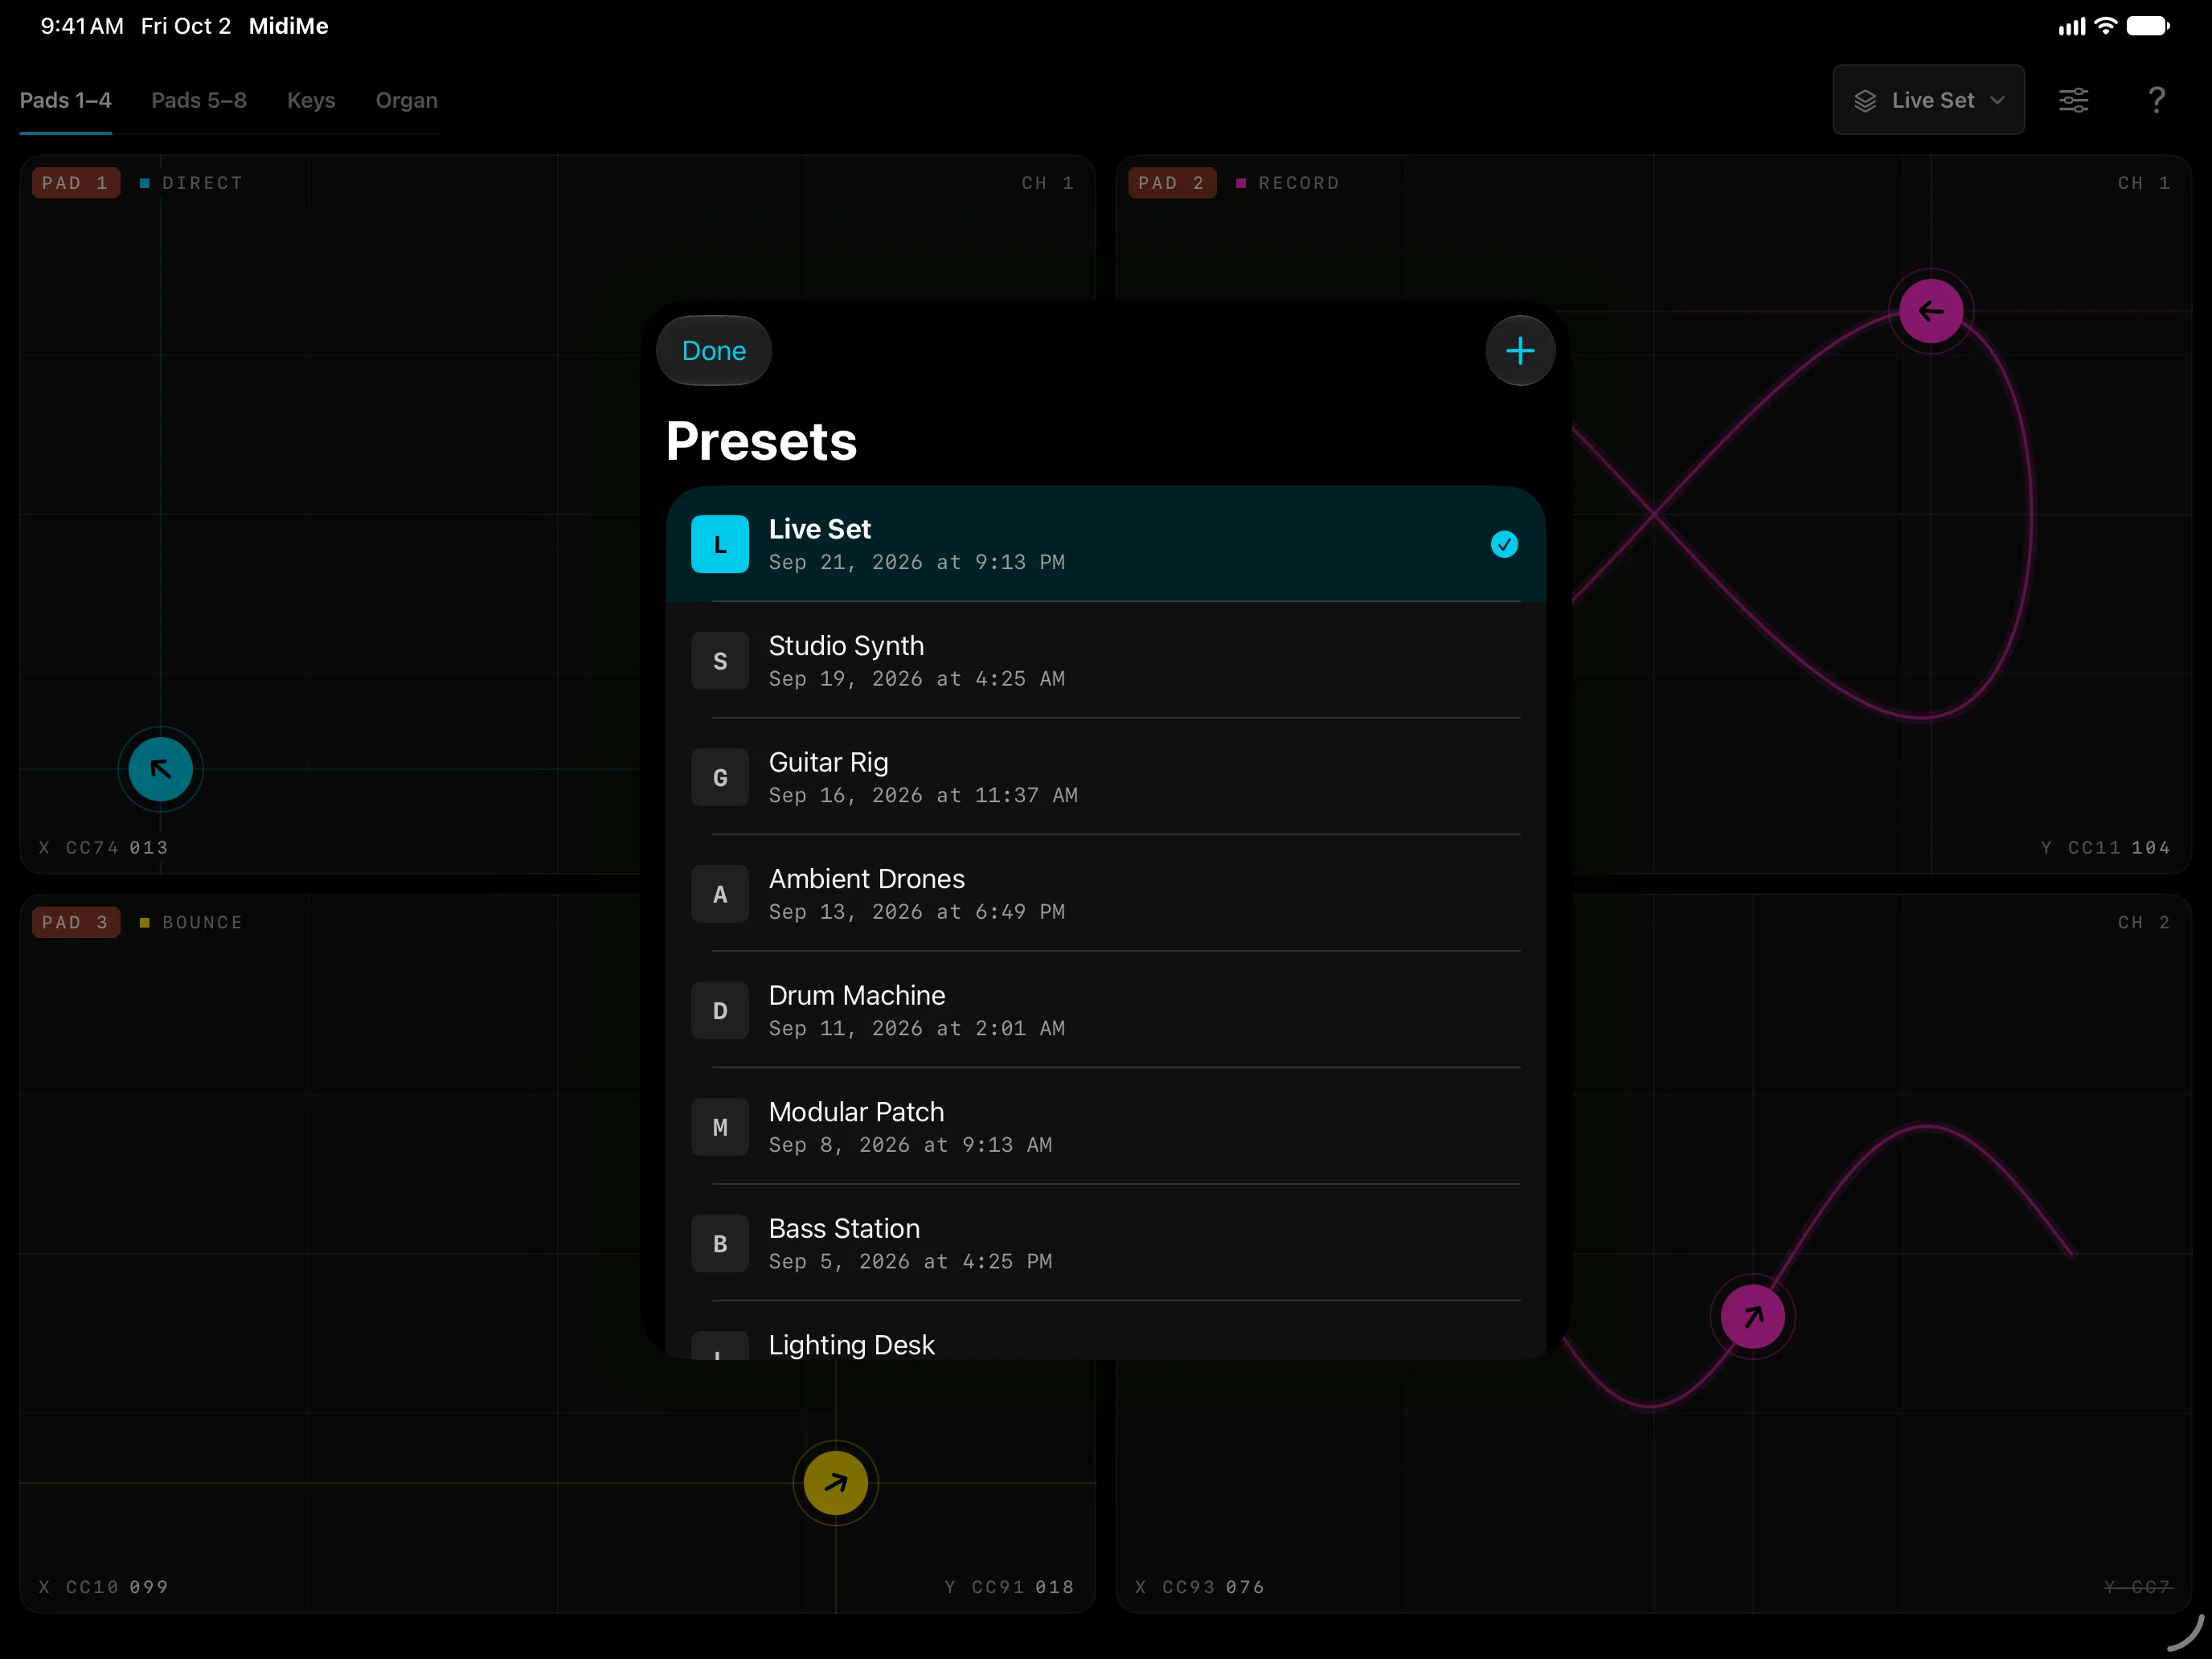
Task: Tap the Live Set selected checkmark
Action: 1504,544
